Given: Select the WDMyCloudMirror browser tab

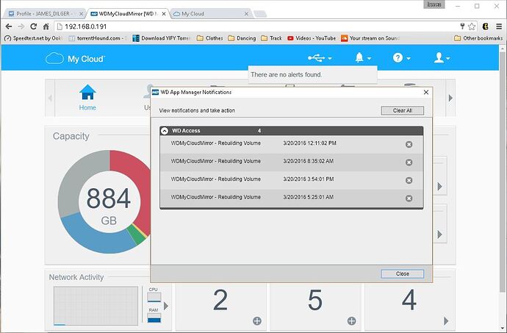Looking at the screenshot, I should point(126,13).
